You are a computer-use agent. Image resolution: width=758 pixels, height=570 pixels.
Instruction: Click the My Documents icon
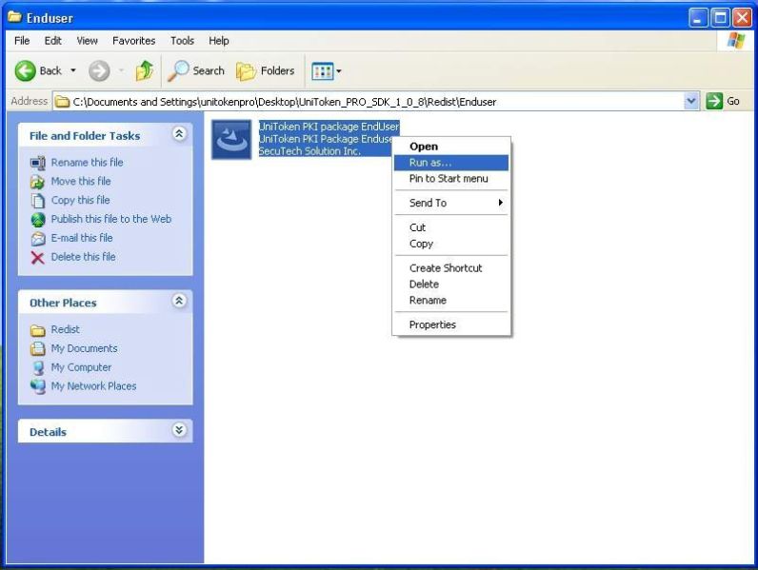(x=38, y=349)
